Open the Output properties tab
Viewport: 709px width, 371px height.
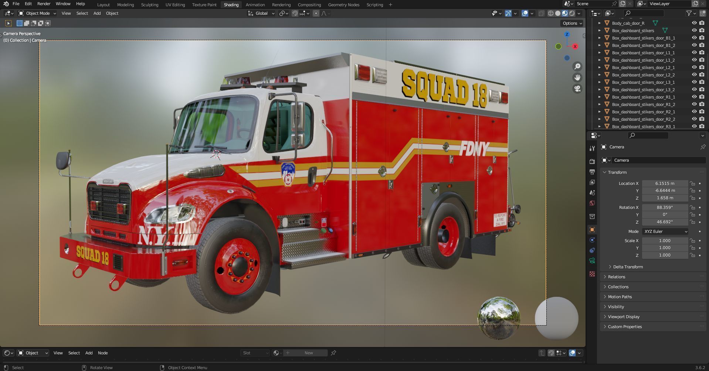pos(592,172)
